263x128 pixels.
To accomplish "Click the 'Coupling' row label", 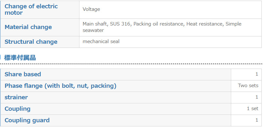I will click(x=18, y=109).
